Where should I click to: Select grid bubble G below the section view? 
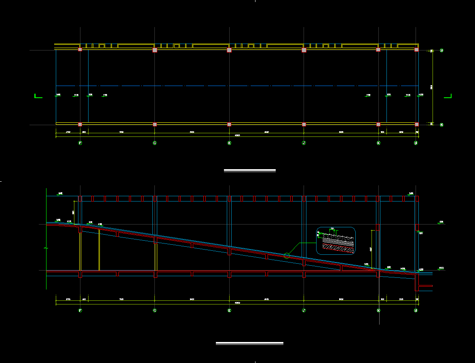[154, 311]
